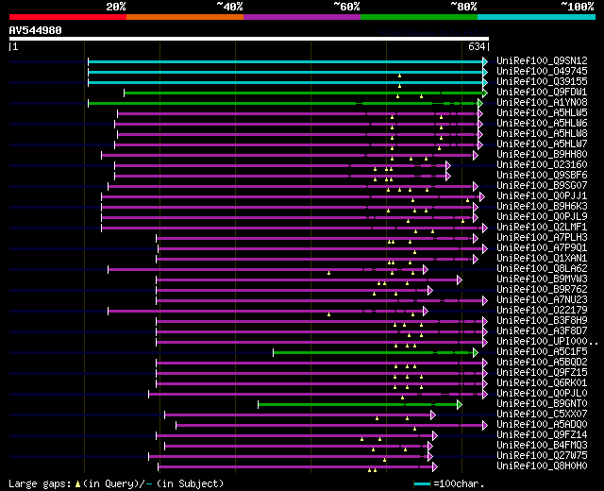Select the AV544980 query name
The height and width of the screenshot is (491, 604).
[36, 30]
